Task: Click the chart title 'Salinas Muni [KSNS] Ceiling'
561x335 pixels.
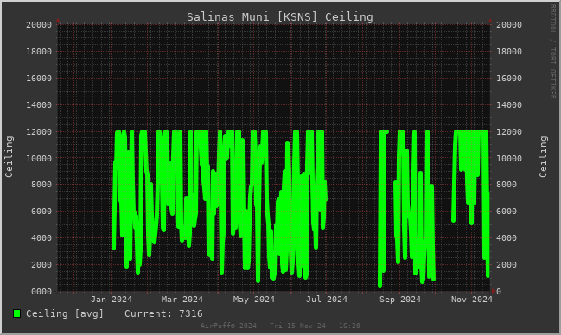Action: 280,16
